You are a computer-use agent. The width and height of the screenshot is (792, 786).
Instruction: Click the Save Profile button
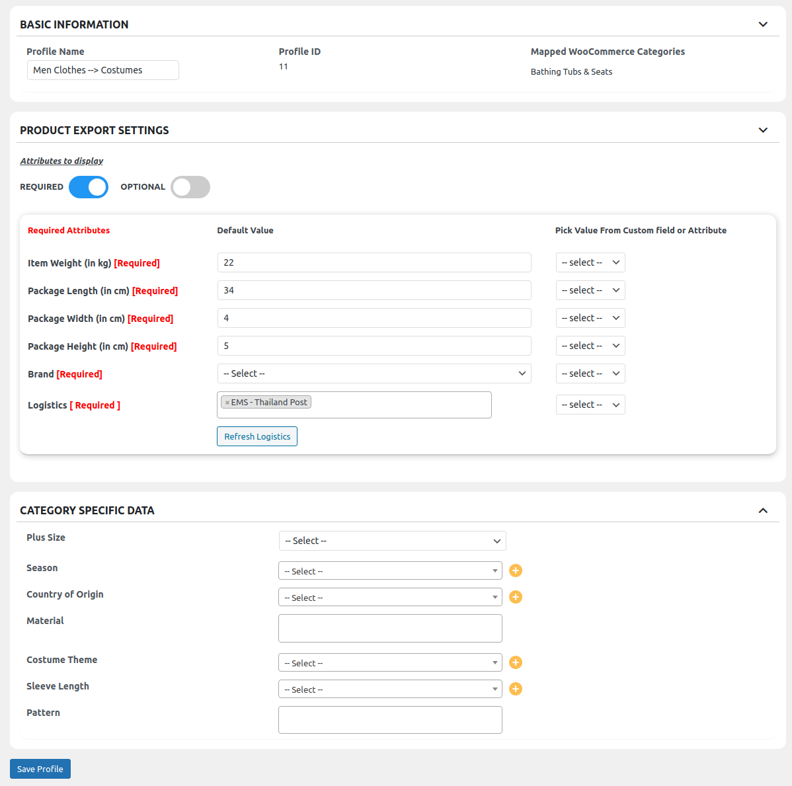click(x=40, y=768)
